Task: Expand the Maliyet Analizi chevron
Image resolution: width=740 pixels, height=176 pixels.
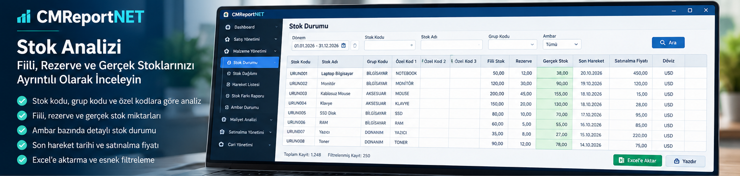Action: (x=271, y=120)
